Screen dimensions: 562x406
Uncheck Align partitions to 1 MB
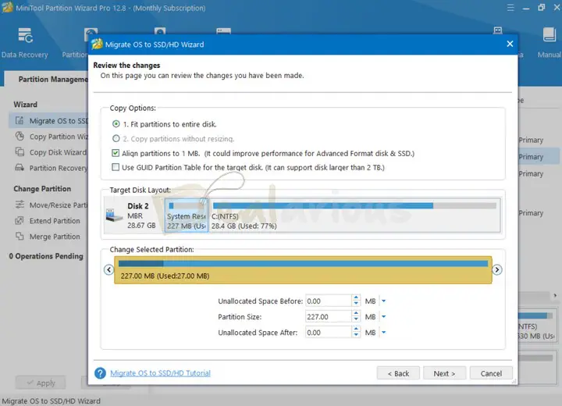(116, 153)
